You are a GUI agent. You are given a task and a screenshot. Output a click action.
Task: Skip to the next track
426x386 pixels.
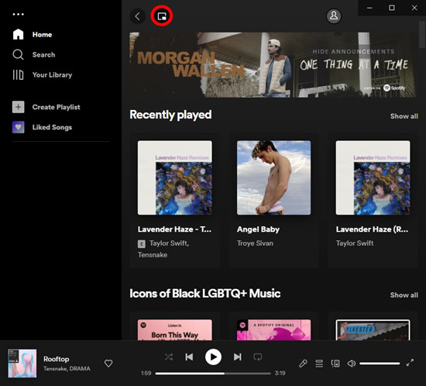238,357
